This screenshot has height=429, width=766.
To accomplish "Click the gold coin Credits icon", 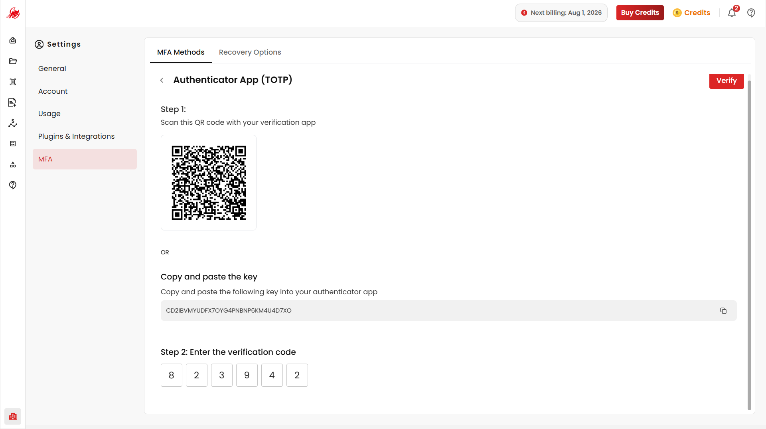I will (677, 13).
